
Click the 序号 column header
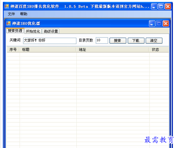coord(13,50)
